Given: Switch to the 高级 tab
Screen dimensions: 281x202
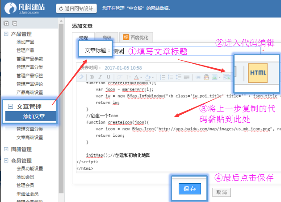Looking at the screenshot, I should pyautogui.click(x=107, y=37).
